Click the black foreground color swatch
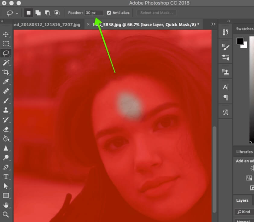254x222 pixels. tap(240, 41)
